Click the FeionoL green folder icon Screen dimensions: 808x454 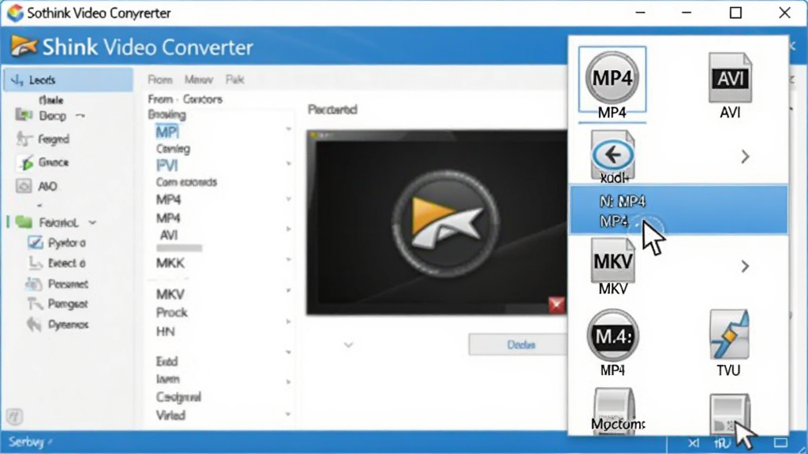pyautogui.click(x=23, y=222)
